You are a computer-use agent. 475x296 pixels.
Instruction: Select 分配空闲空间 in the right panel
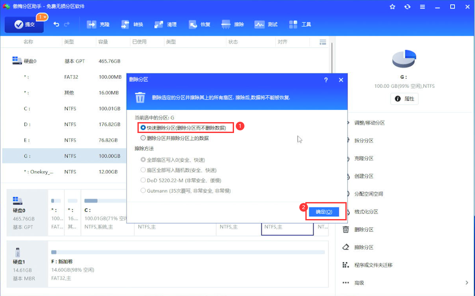click(368, 194)
